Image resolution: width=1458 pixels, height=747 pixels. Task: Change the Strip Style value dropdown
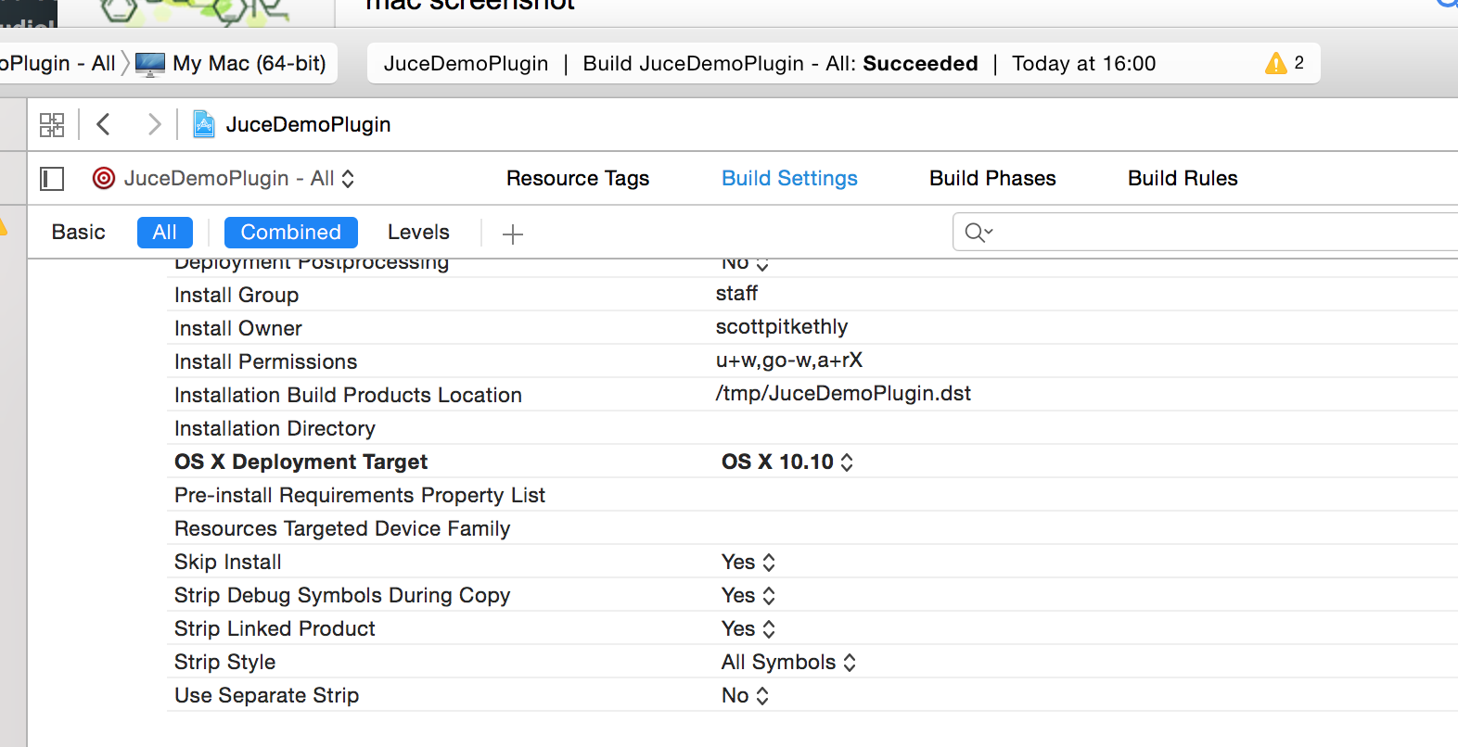coord(788,663)
